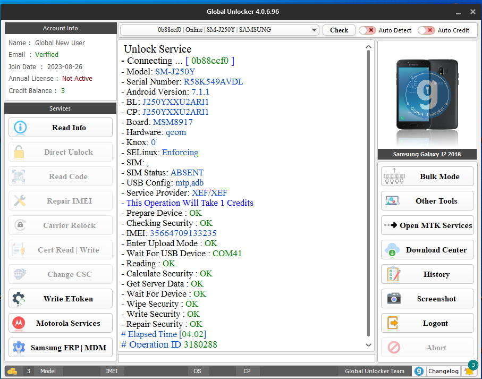Click the IMEI value 35664709133235
Image resolution: width=482 pixels, height=379 pixels.
point(183,233)
